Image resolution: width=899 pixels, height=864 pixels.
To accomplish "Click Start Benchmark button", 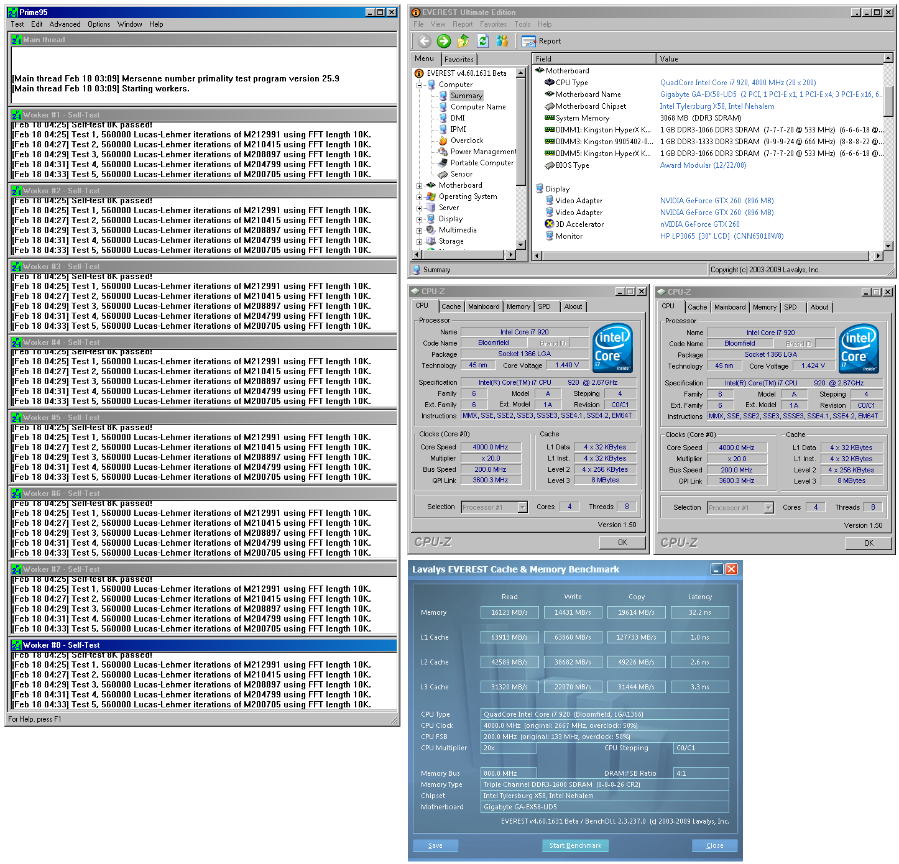I will point(576,845).
